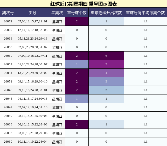Screen dimensions: 167x146
Task: Click the chart title 红球近15期星期四 重号图示图表
Action: pos(83,4)
